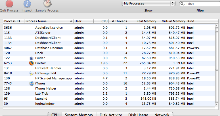Switch to the Disk Activity tab

(111, 114)
